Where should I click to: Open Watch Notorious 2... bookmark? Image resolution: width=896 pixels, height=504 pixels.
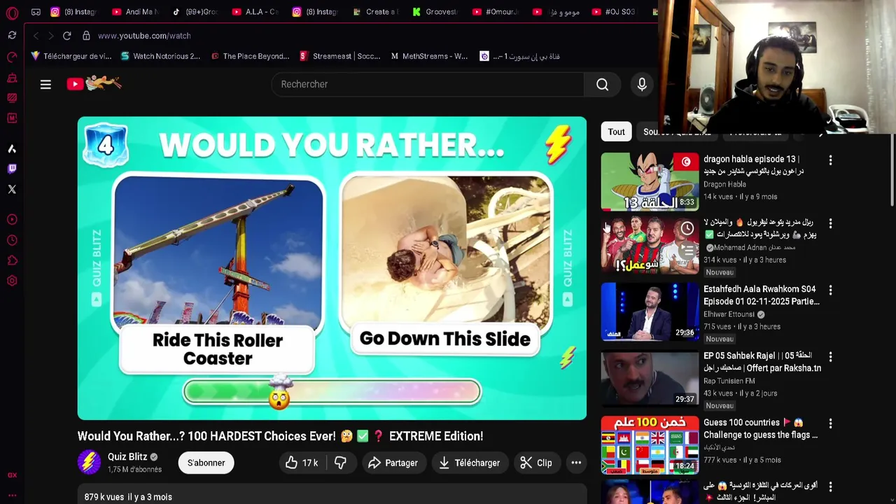coord(160,56)
